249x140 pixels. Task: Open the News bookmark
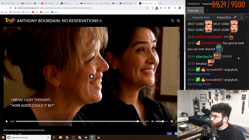point(54,12)
